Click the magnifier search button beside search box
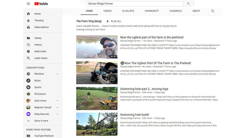The image size is (246, 138). click(x=188, y=4)
